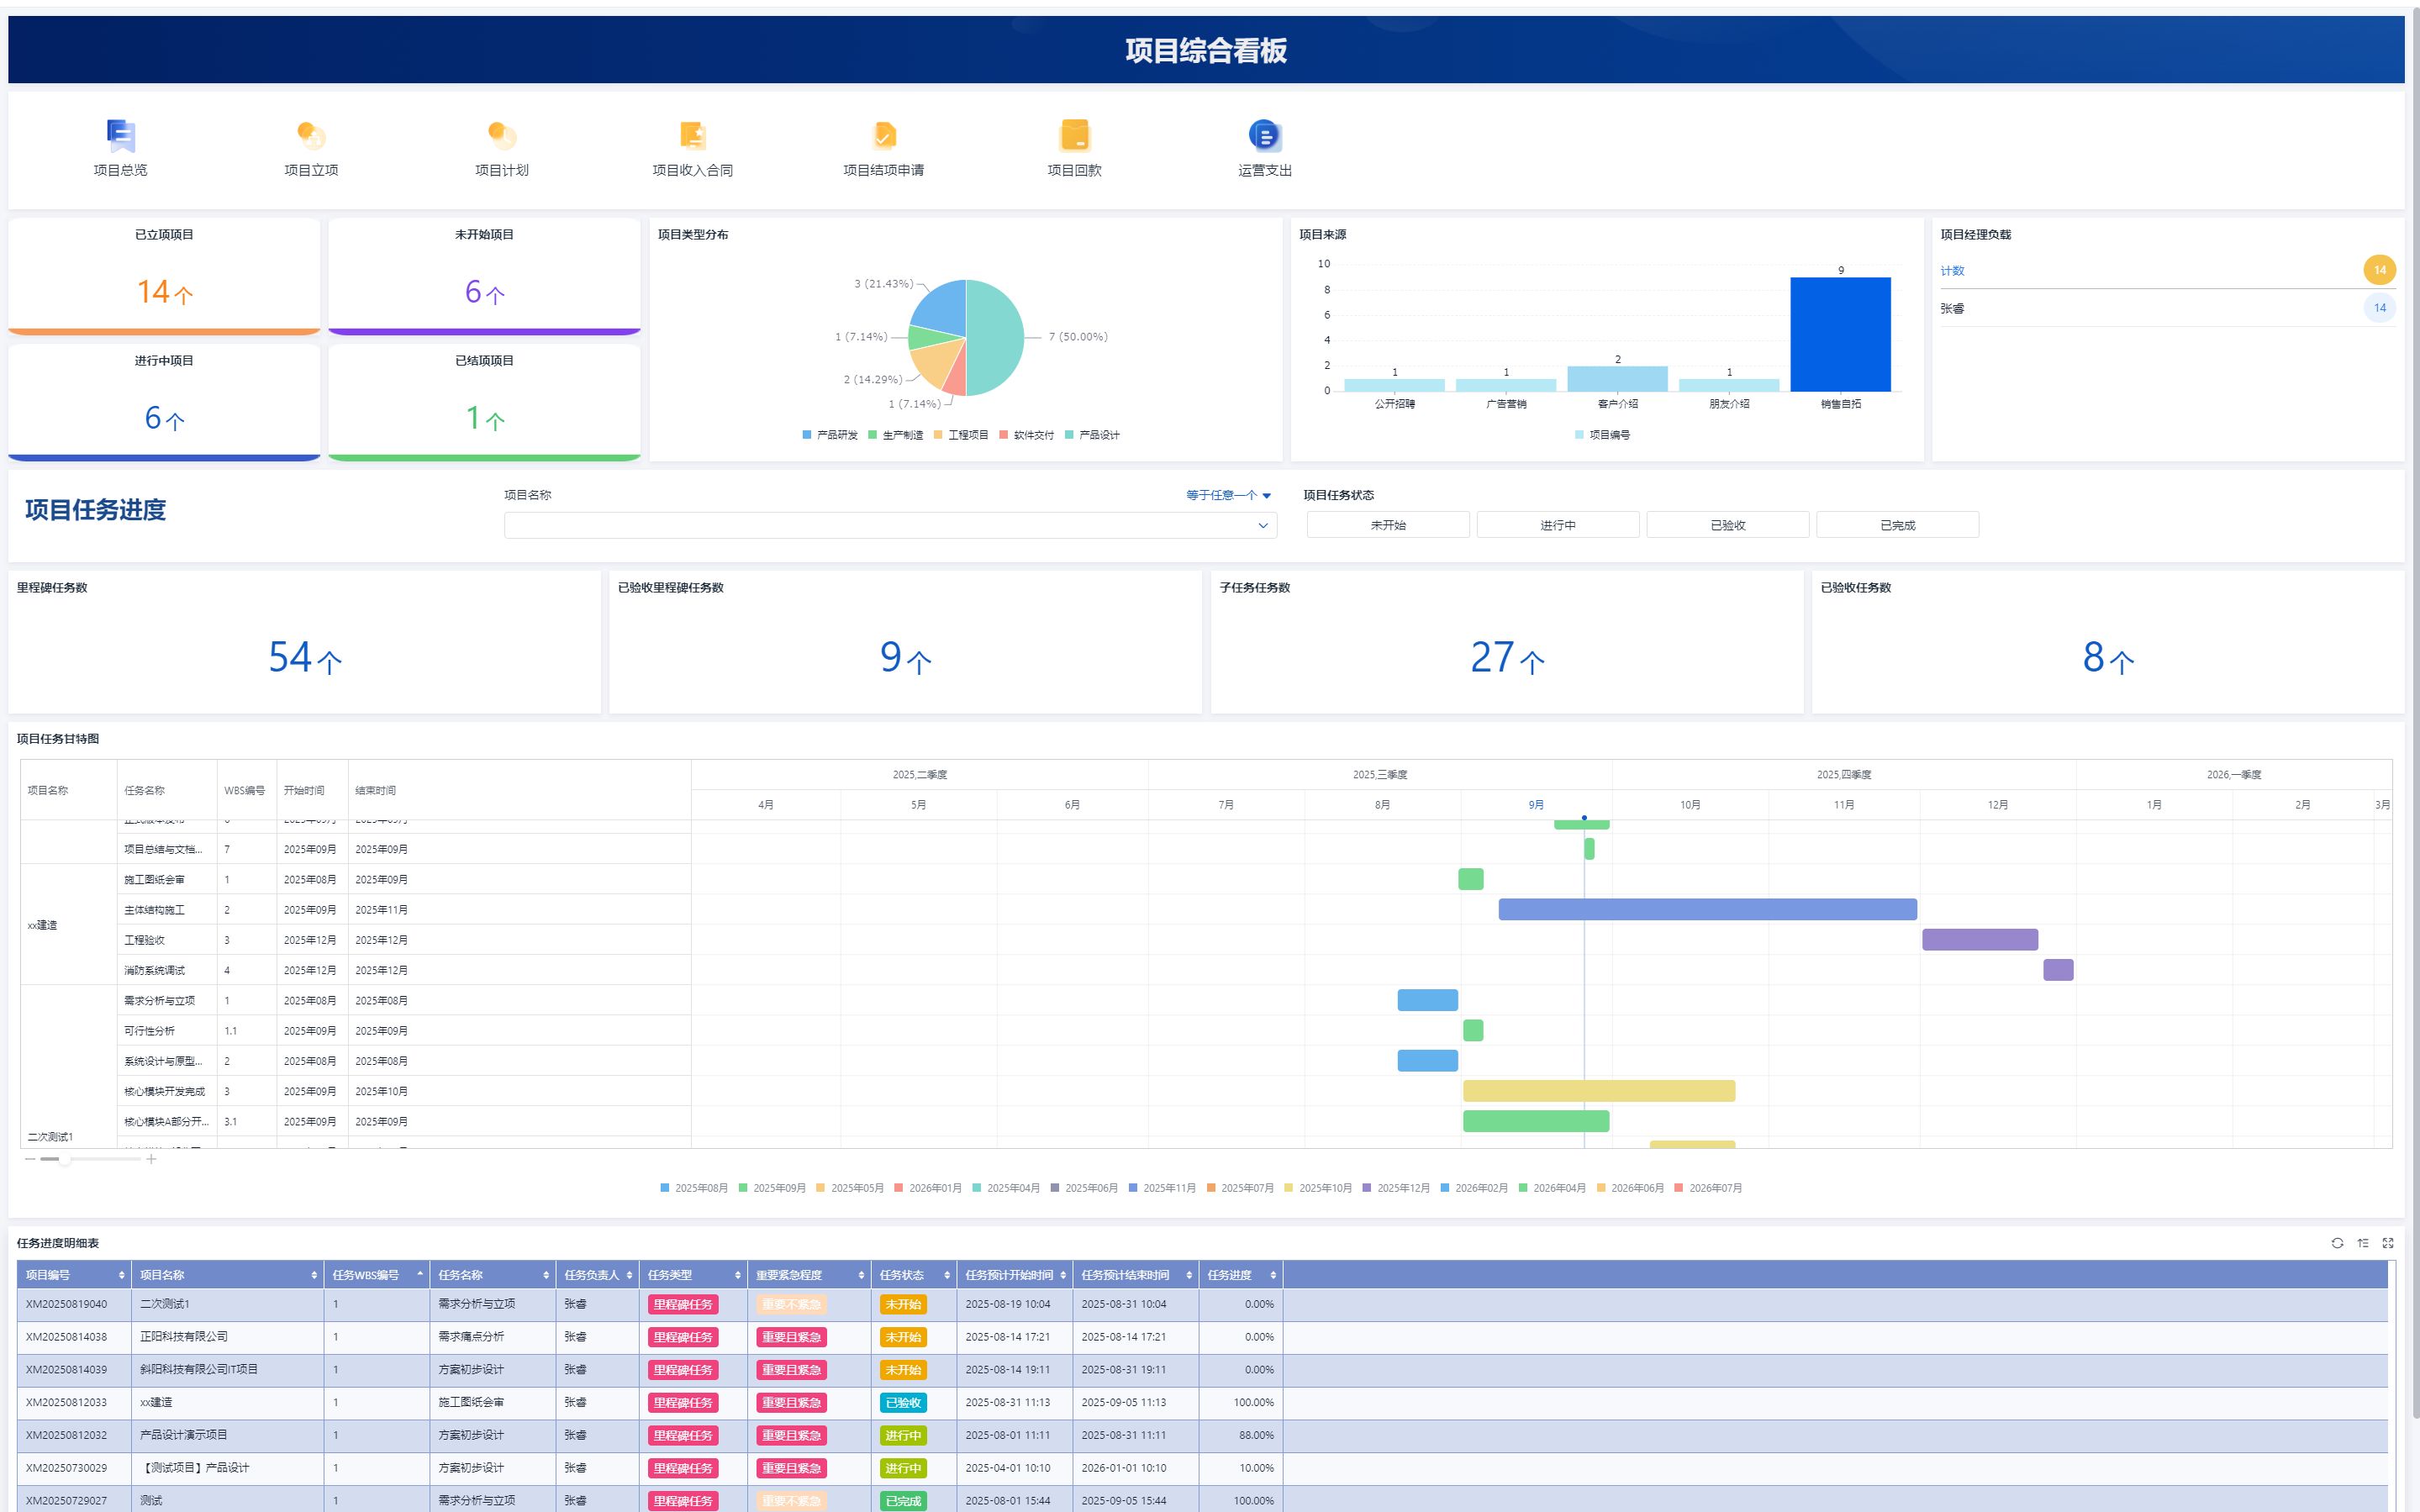Click the 销售自拓 bar in the 项目来源 chart
This screenshot has width=2420, height=1512.
tap(1840, 334)
